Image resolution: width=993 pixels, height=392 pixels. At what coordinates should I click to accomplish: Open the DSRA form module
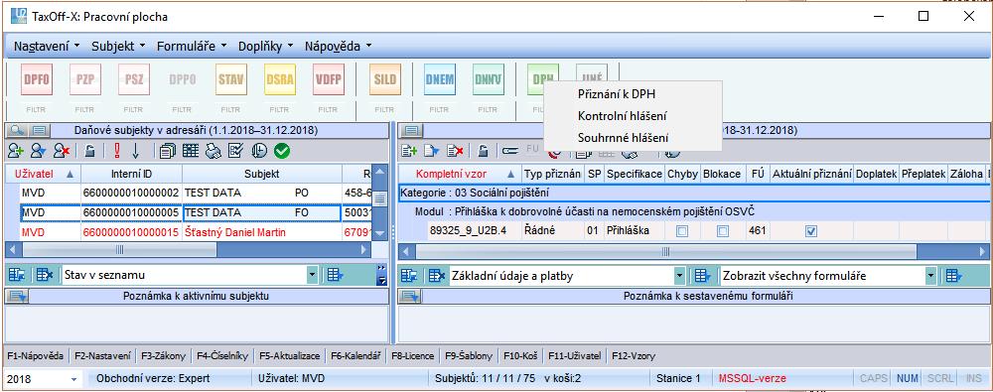280,79
